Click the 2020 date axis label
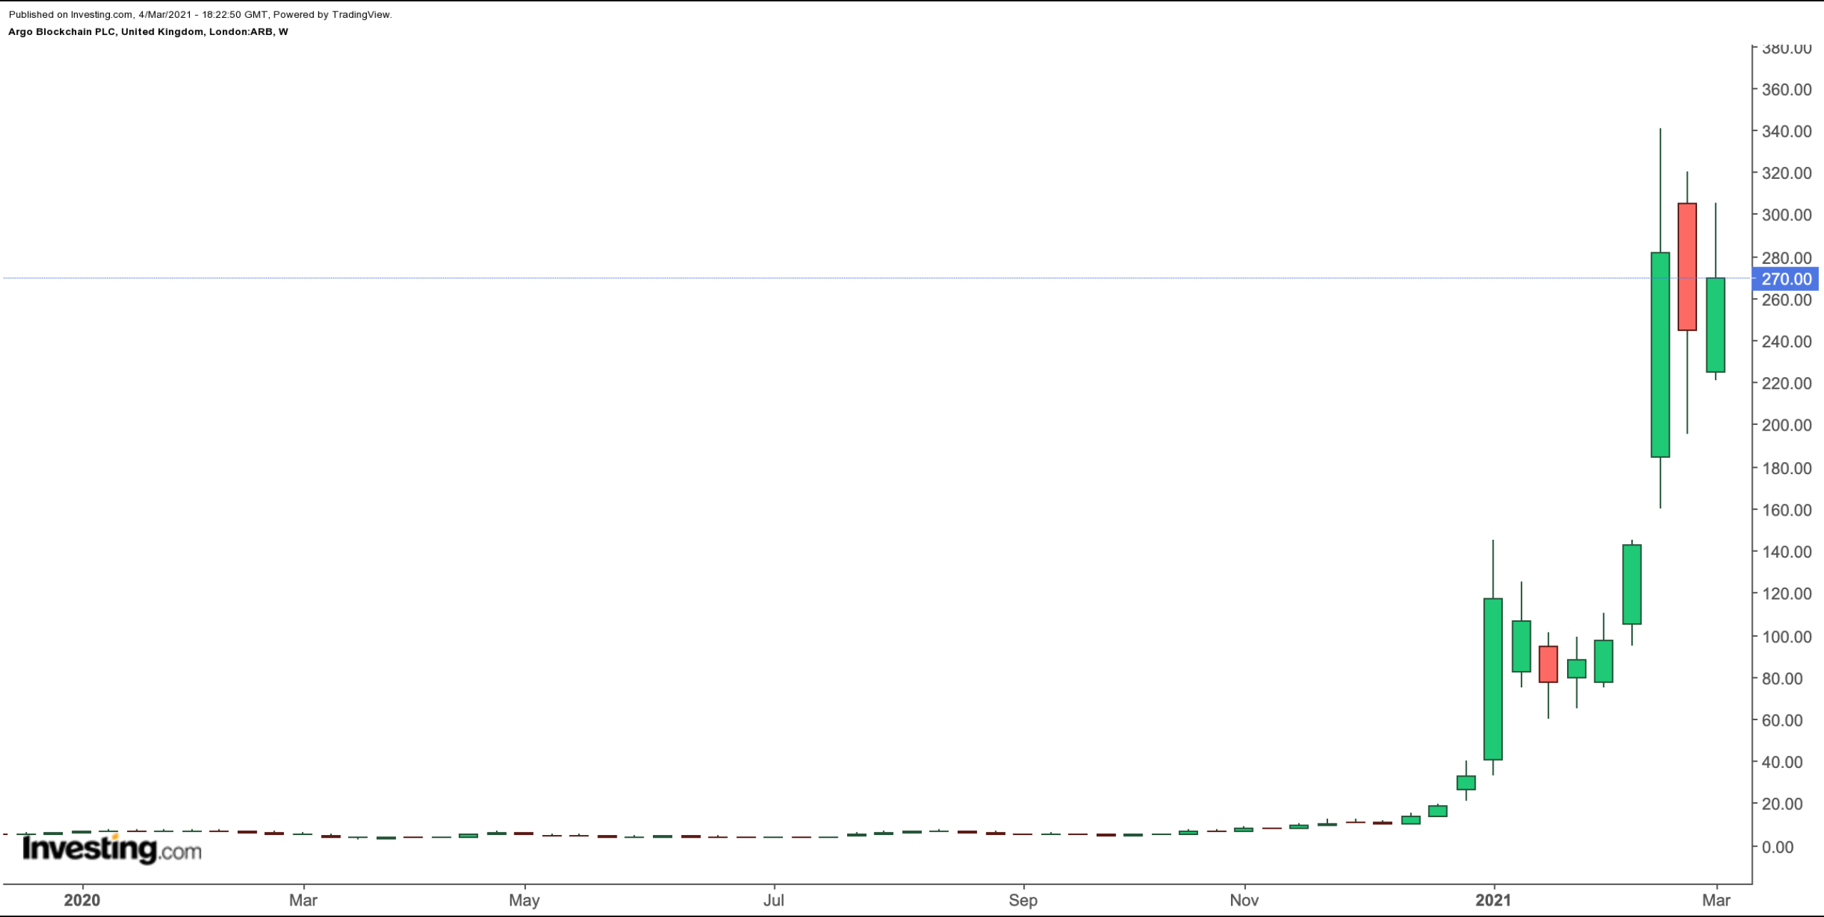This screenshot has height=917, width=1824. 82,901
